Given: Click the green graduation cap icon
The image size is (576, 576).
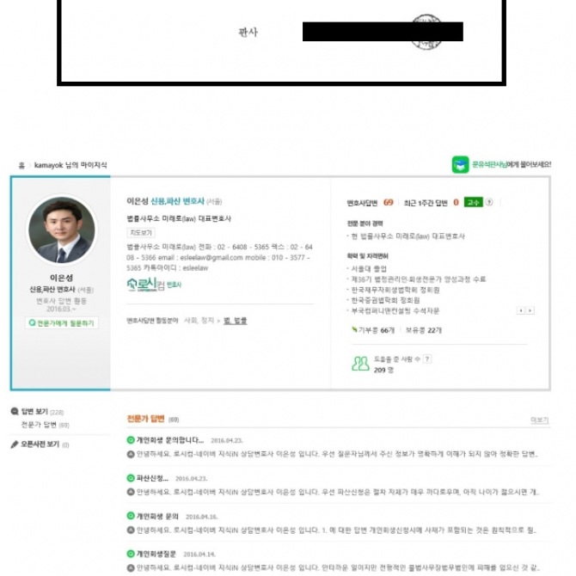Looking at the screenshot, I should point(460,164).
